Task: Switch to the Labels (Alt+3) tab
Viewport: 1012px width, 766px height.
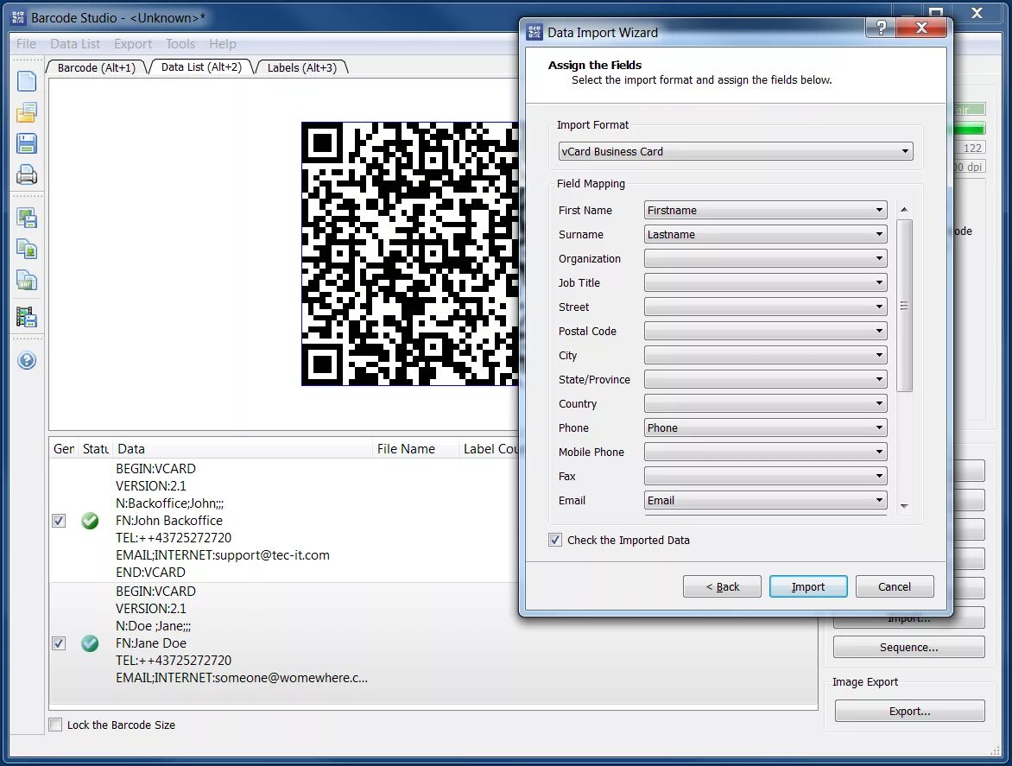Action: click(x=302, y=67)
